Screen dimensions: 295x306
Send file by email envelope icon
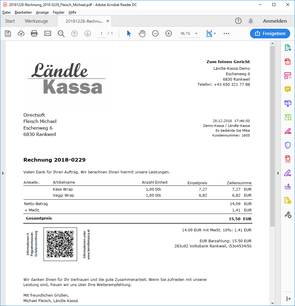(48, 34)
